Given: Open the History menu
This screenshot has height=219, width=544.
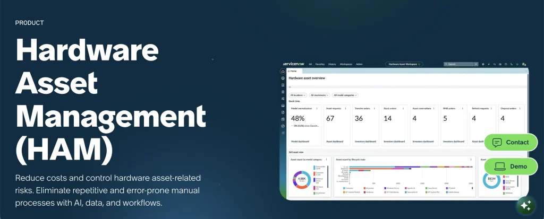Looking at the screenshot, I should 332,64.
